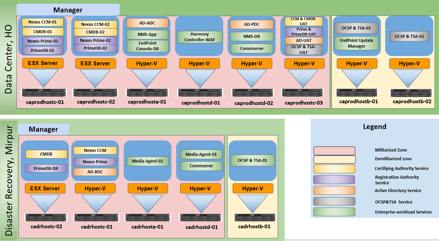Select the server rack image for caprodhostd-01

(200, 93)
